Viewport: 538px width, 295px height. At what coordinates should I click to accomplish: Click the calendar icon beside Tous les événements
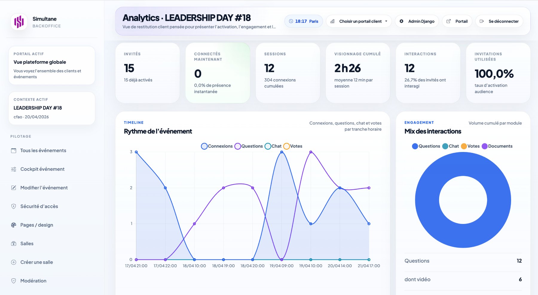(14, 150)
